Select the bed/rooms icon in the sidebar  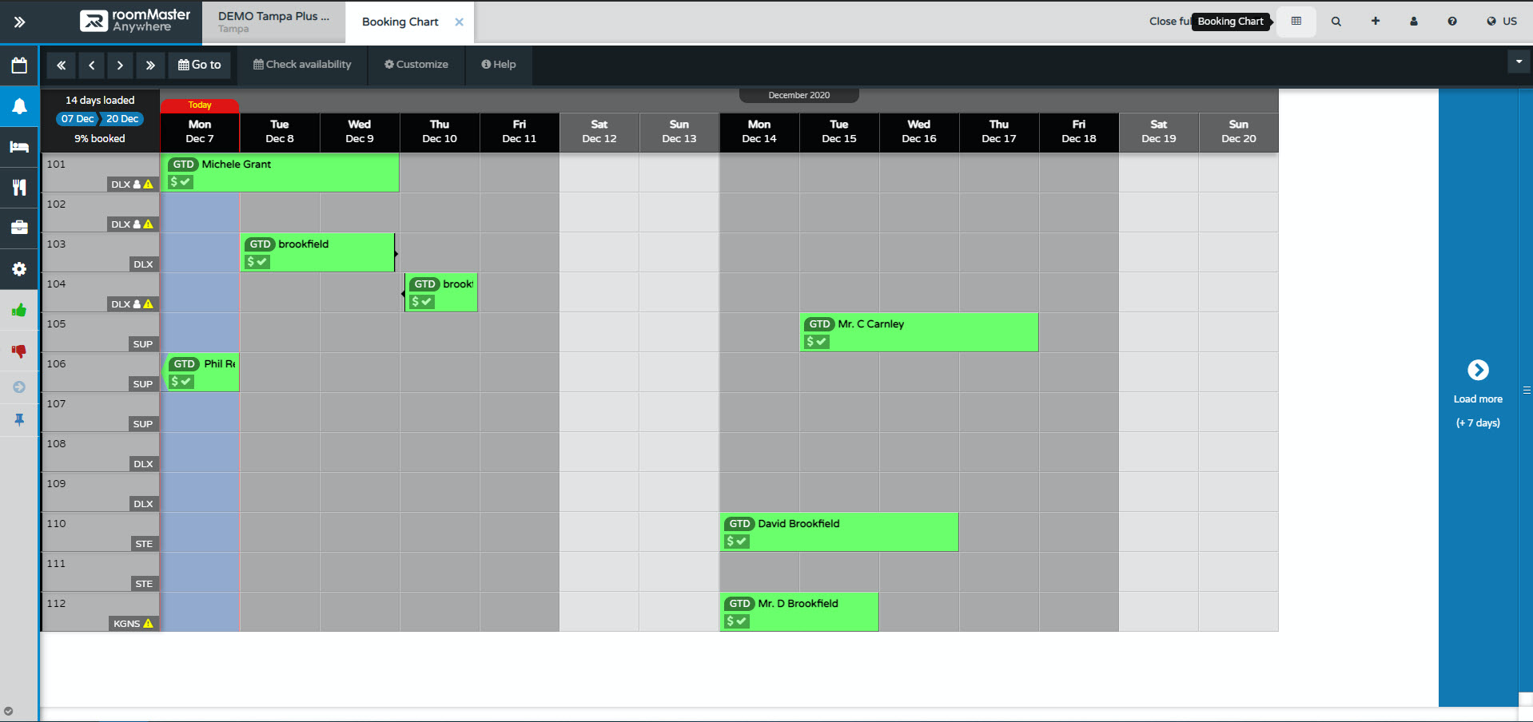[x=18, y=147]
